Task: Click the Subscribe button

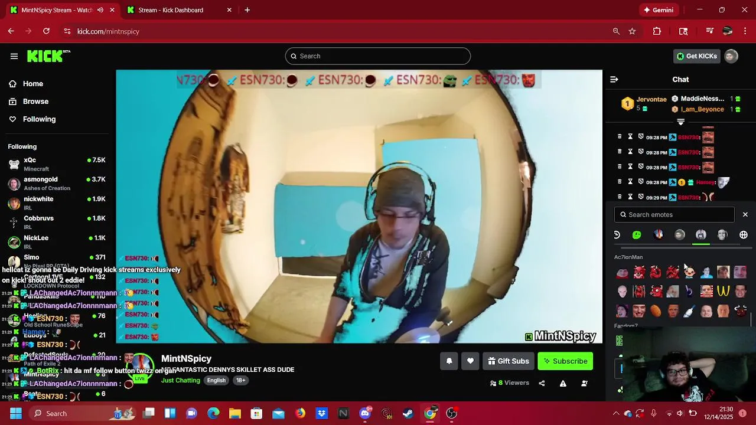Action: pyautogui.click(x=565, y=361)
